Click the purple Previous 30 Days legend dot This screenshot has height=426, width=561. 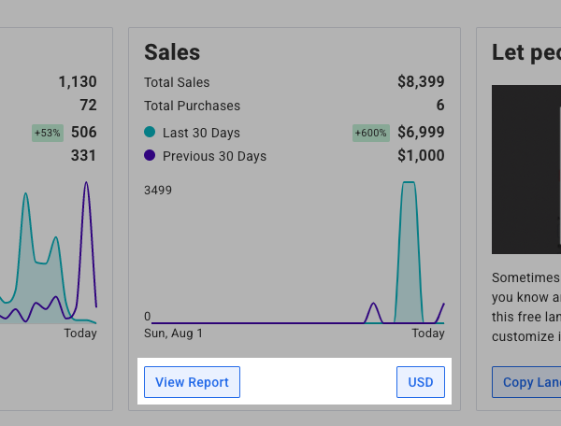[x=150, y=156]
